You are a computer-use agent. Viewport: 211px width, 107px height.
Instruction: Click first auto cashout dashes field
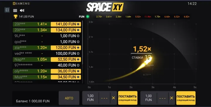coord(104,98)
